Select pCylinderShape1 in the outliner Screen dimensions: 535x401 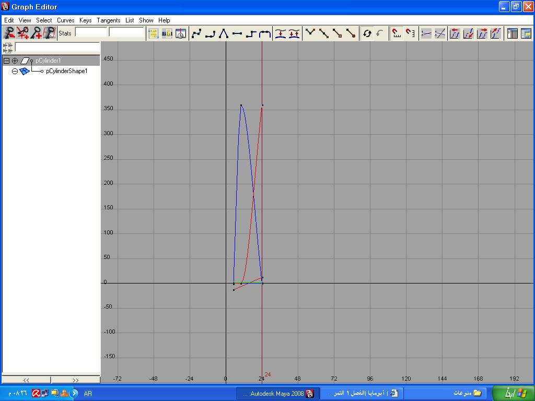point(66,71)
